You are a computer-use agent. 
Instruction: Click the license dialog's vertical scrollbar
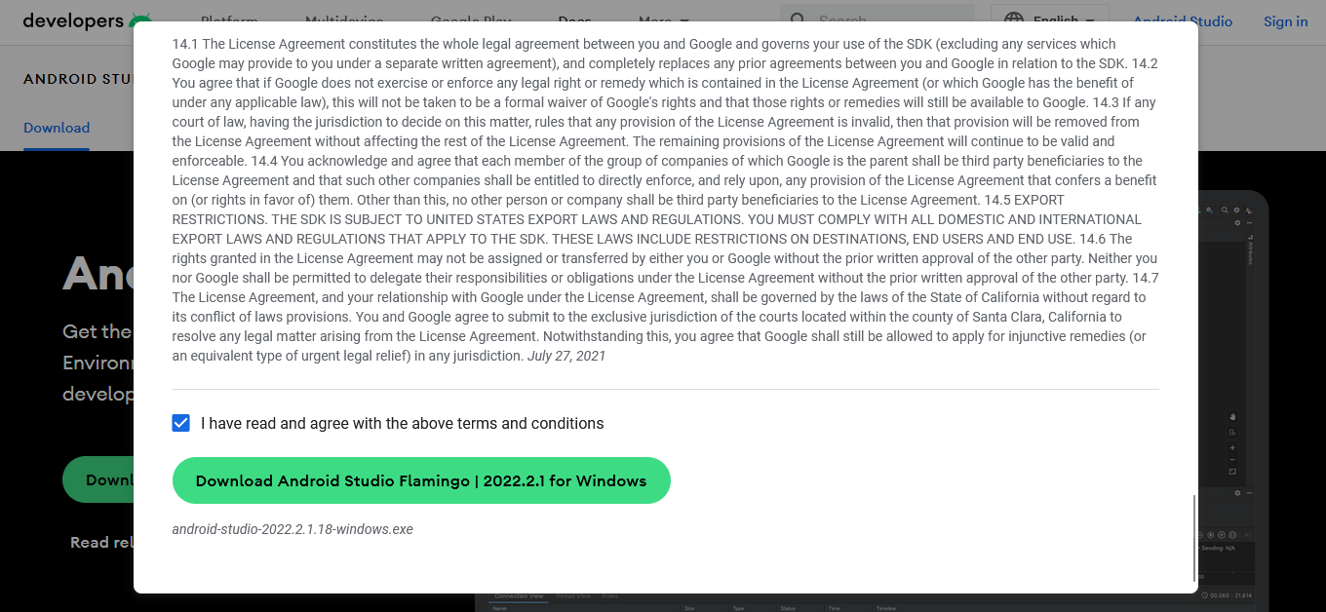(1193, 538)
